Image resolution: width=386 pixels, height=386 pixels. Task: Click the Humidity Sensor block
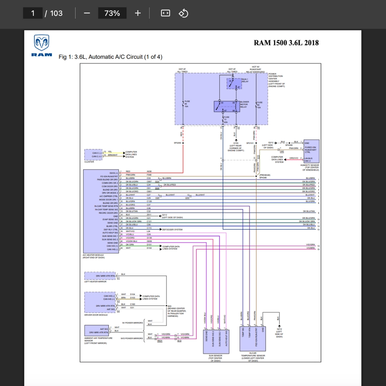pos(311,151)
